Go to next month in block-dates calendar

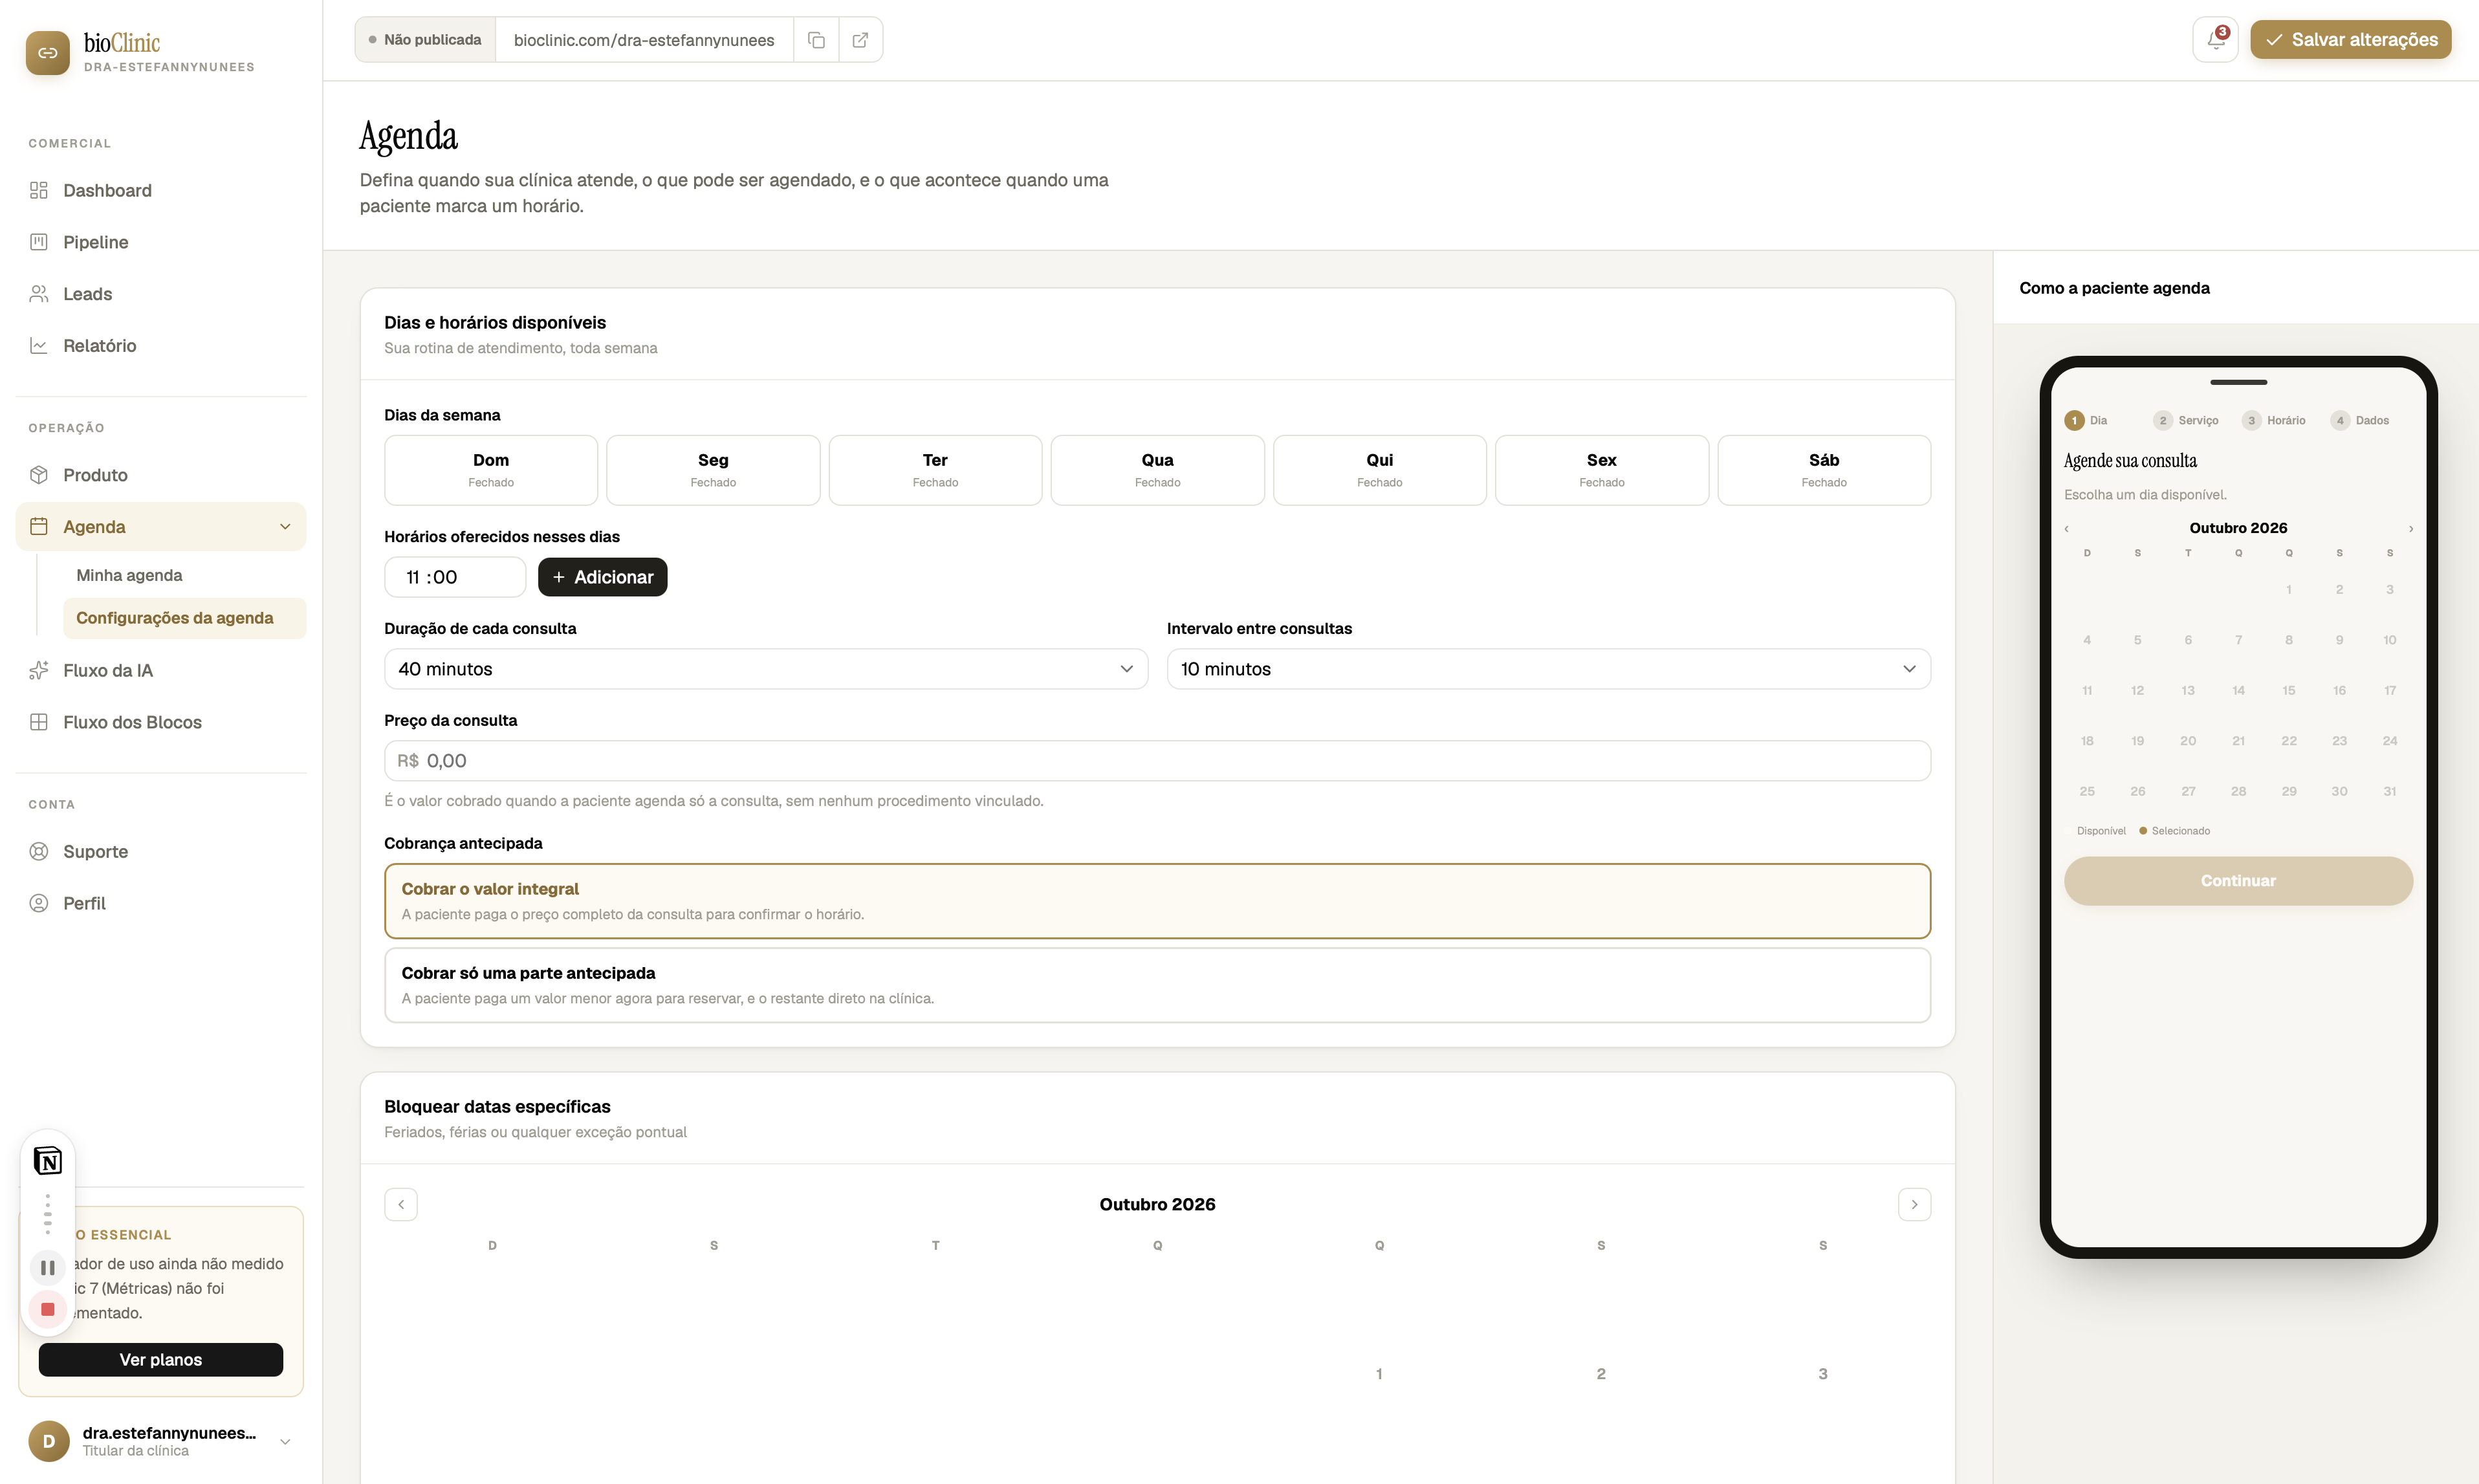(x=1914, y=1204)
